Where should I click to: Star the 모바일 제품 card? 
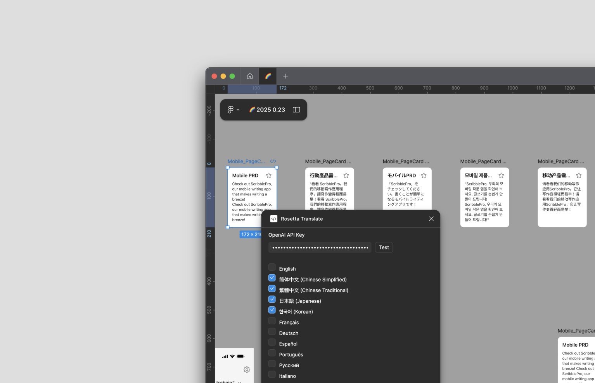tap(502, 175)
